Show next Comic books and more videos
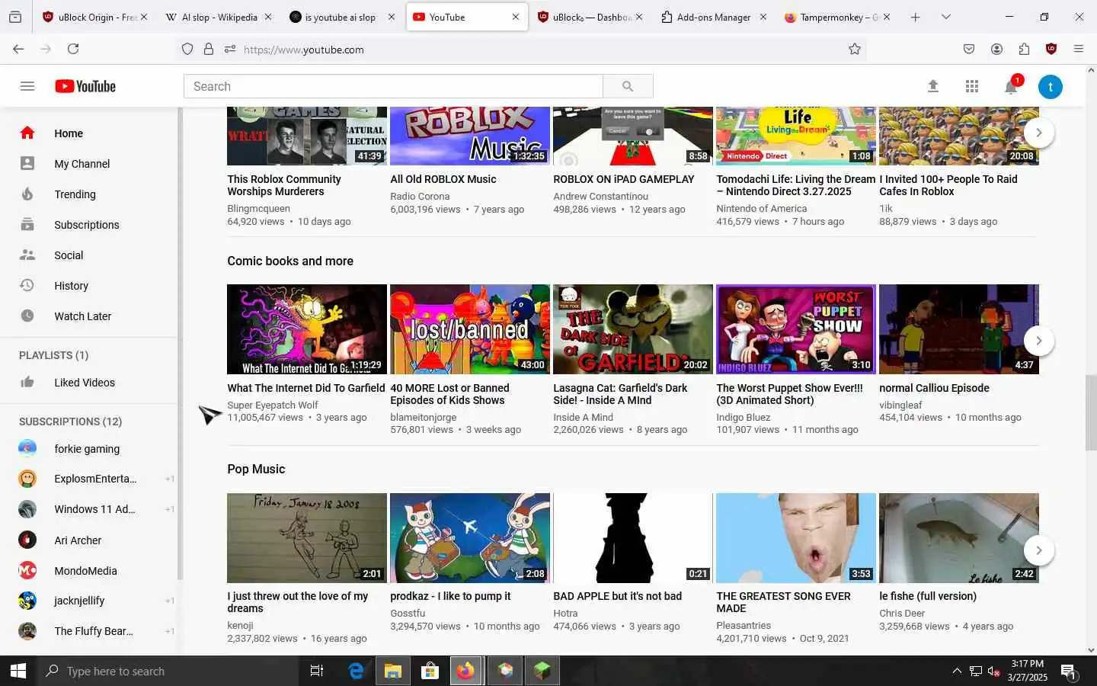 [x=1038, y=341]
